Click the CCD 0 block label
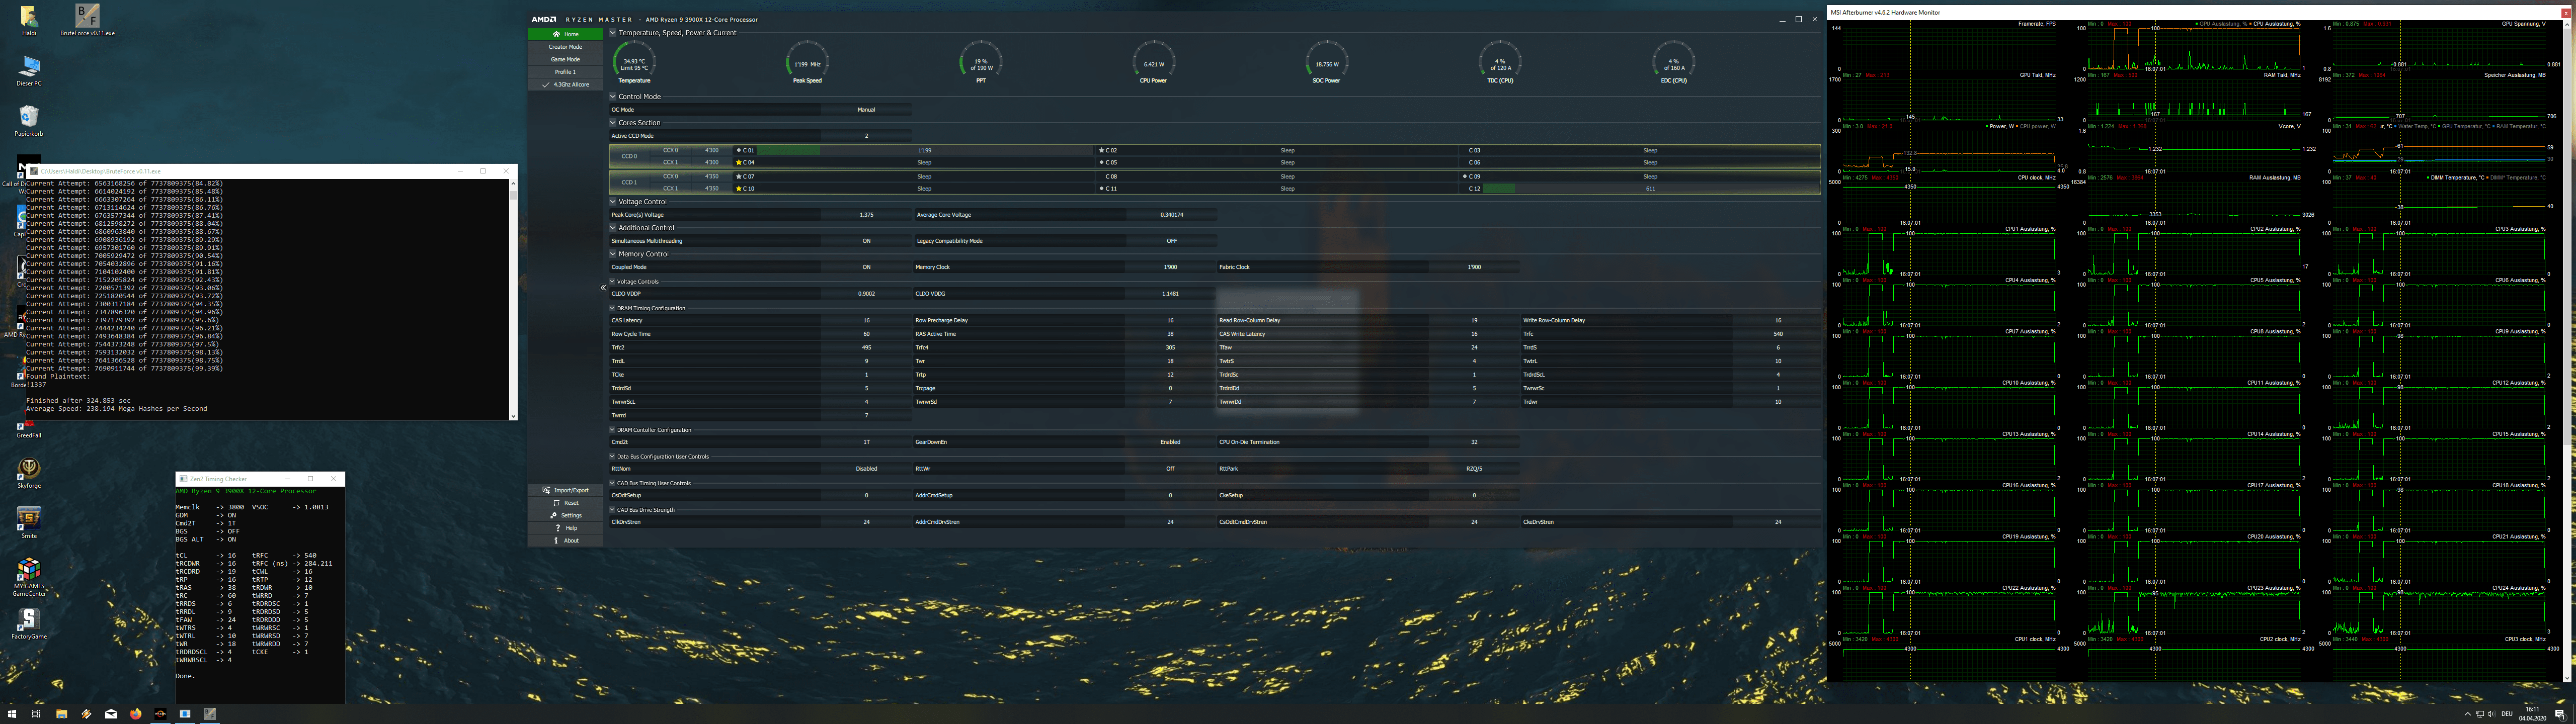The width and height of the screenshot is (2576, 724). [x=629, y=157]
